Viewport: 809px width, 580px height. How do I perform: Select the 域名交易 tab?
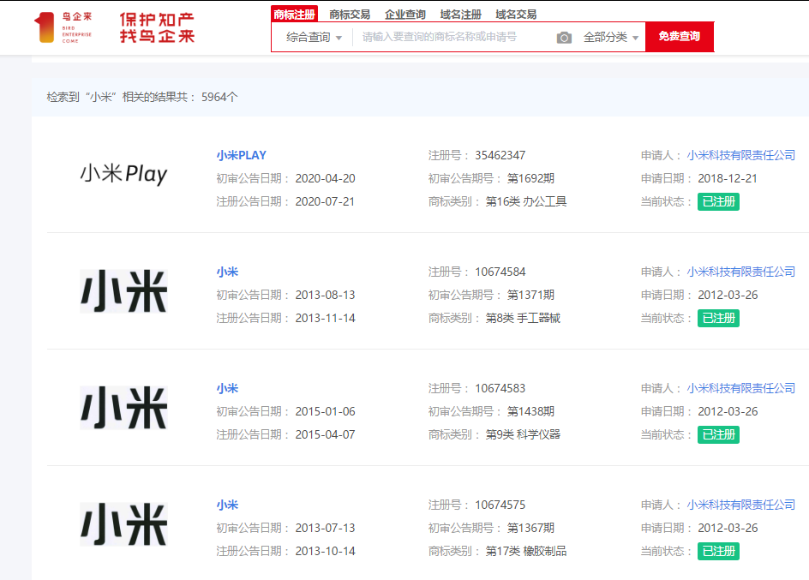pyautogui.click(x=516, y=15)
